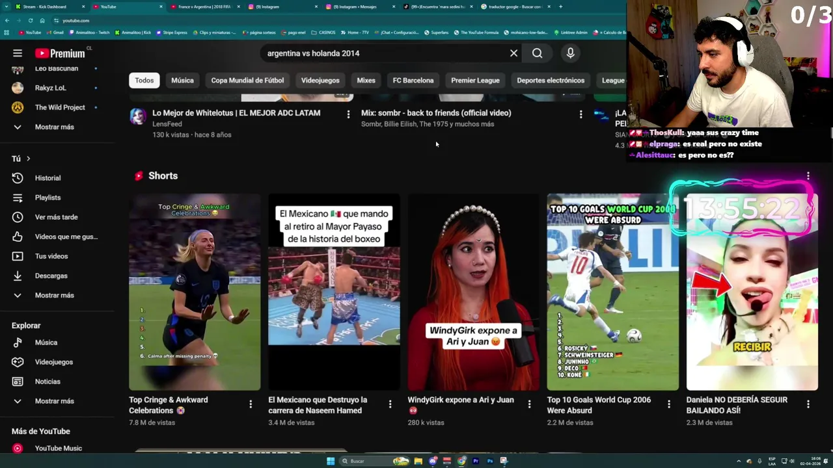Expand Mostrar más under Tú section
The width and height of the screenshot is (833, 468).
pyautogui.click(x=55, y=295)
